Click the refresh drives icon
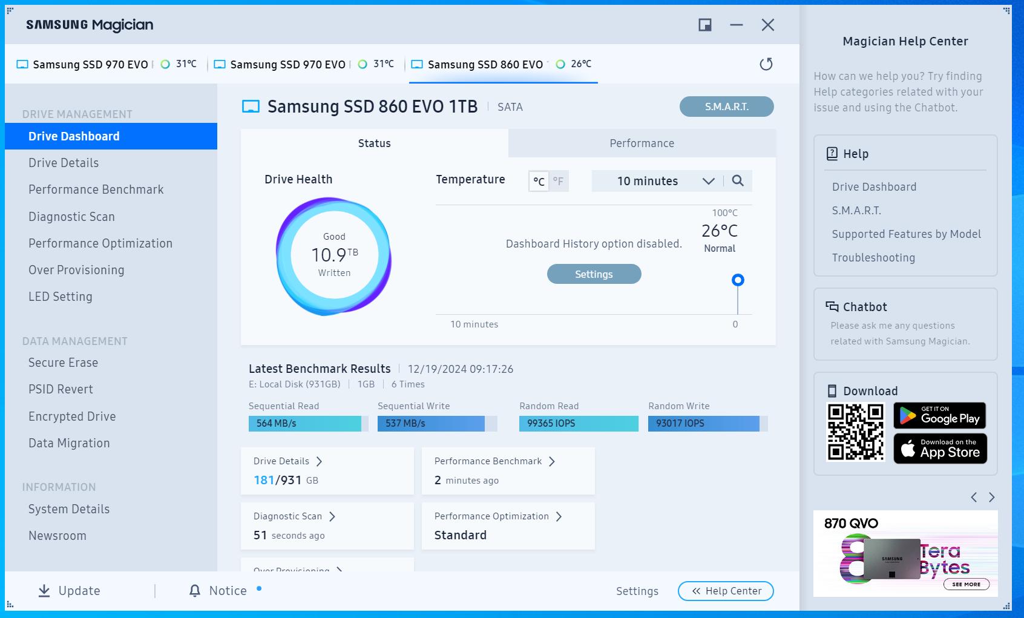This screenshot has height=618, width=1024. [x=766, y=64]
